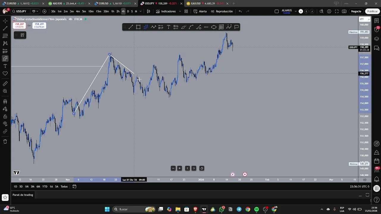Show hidden system tray icons

322,209
